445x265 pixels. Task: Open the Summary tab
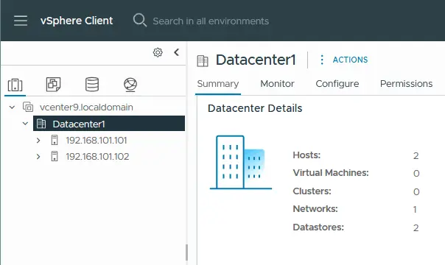pyautogui.click(x=218, y=84)
